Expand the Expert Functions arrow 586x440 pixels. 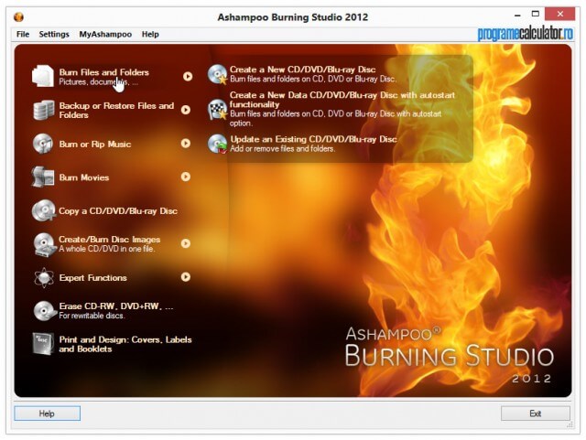pos(186,277)
